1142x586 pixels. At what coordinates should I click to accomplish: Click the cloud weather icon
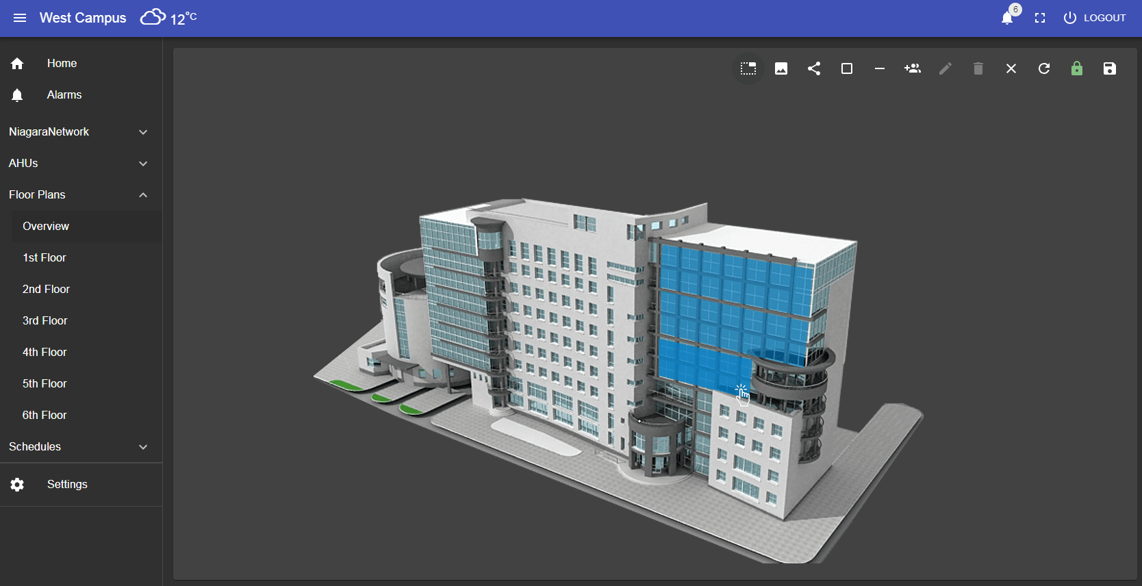pos(153,17)
